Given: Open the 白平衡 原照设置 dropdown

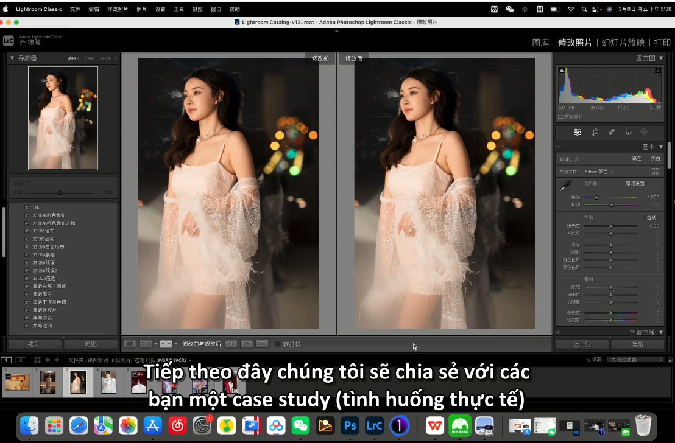Looking at the screenshot, I should tap(637, 183).
